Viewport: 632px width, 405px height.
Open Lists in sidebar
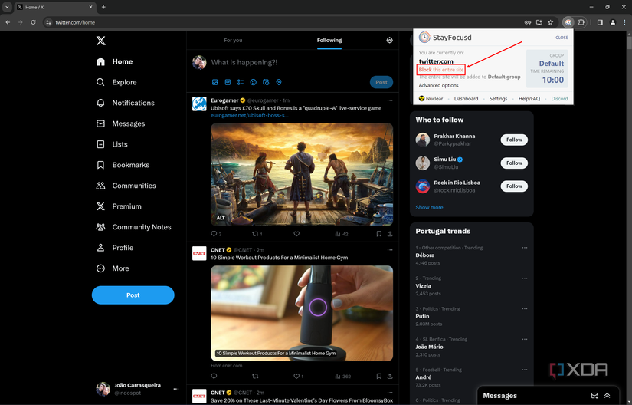click(112, 144)
